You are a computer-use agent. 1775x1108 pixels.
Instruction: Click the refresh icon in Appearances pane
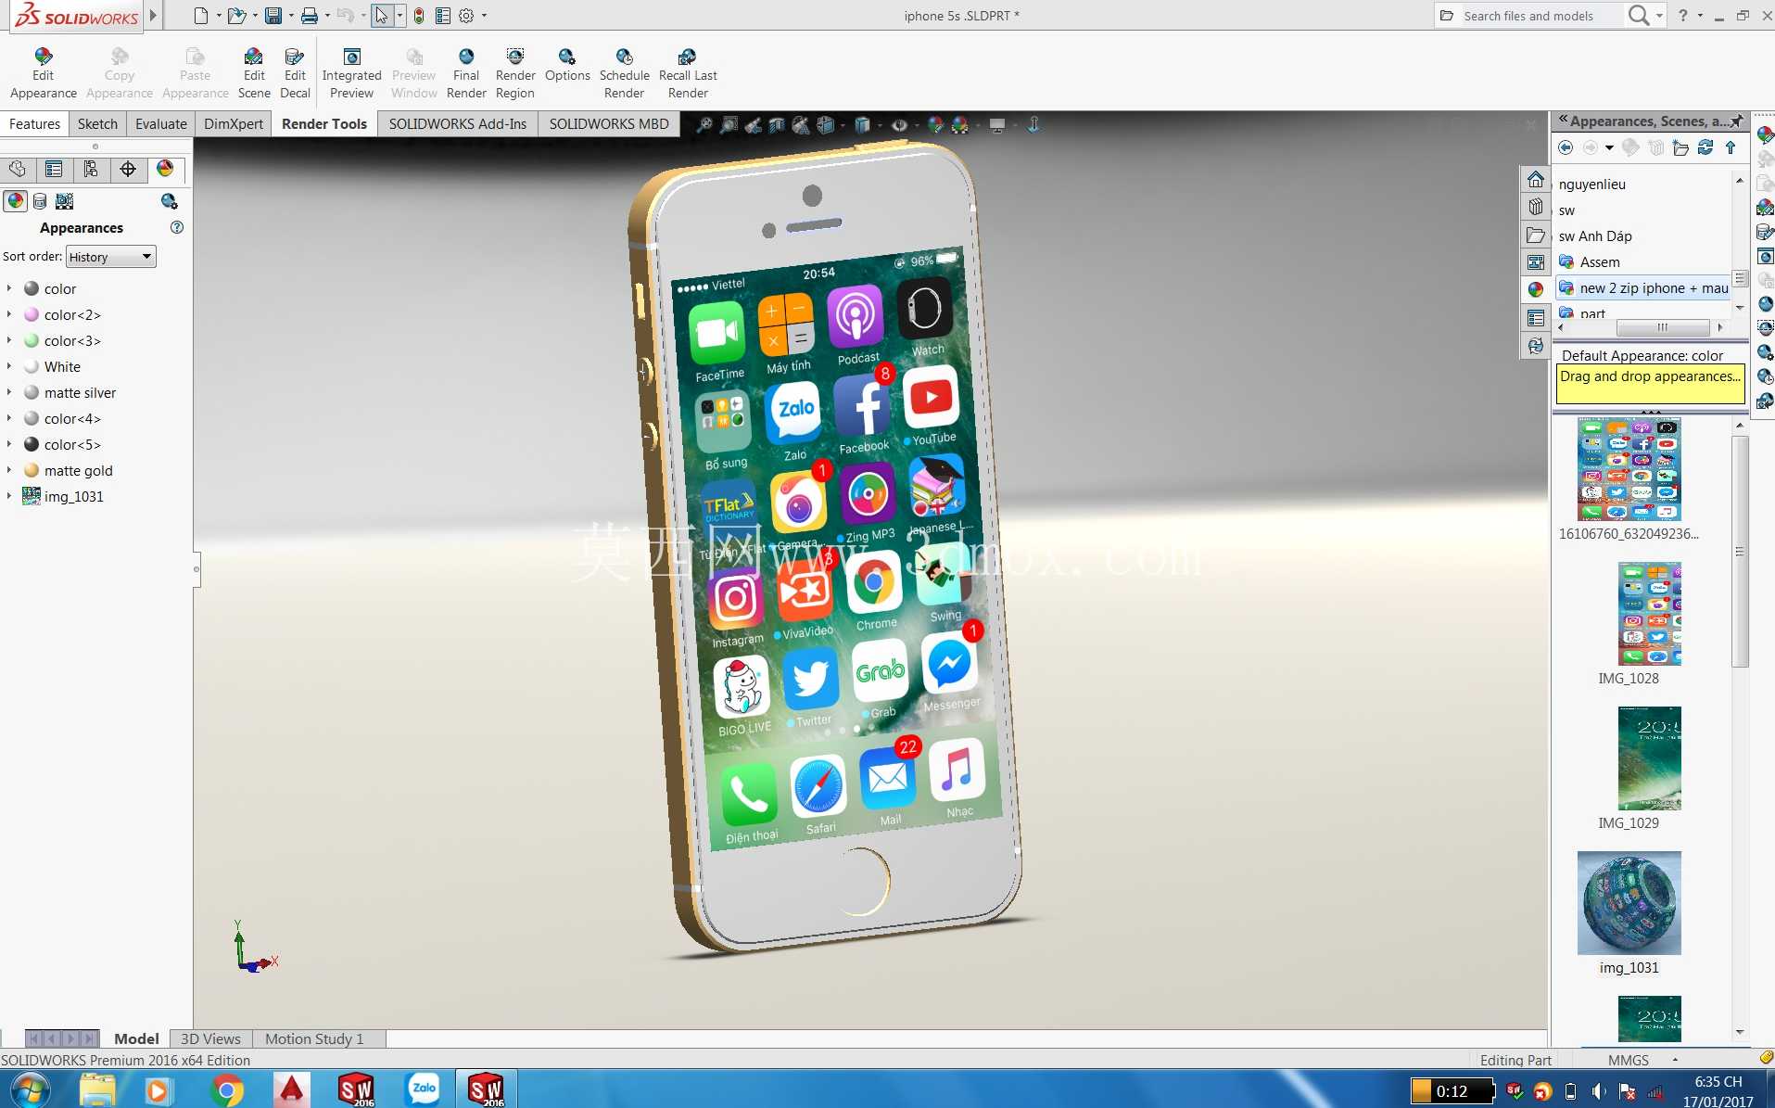click(x=1705, y=147)
